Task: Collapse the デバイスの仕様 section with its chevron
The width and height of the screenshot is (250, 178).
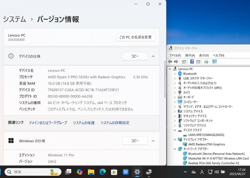Action: point(153,56)
